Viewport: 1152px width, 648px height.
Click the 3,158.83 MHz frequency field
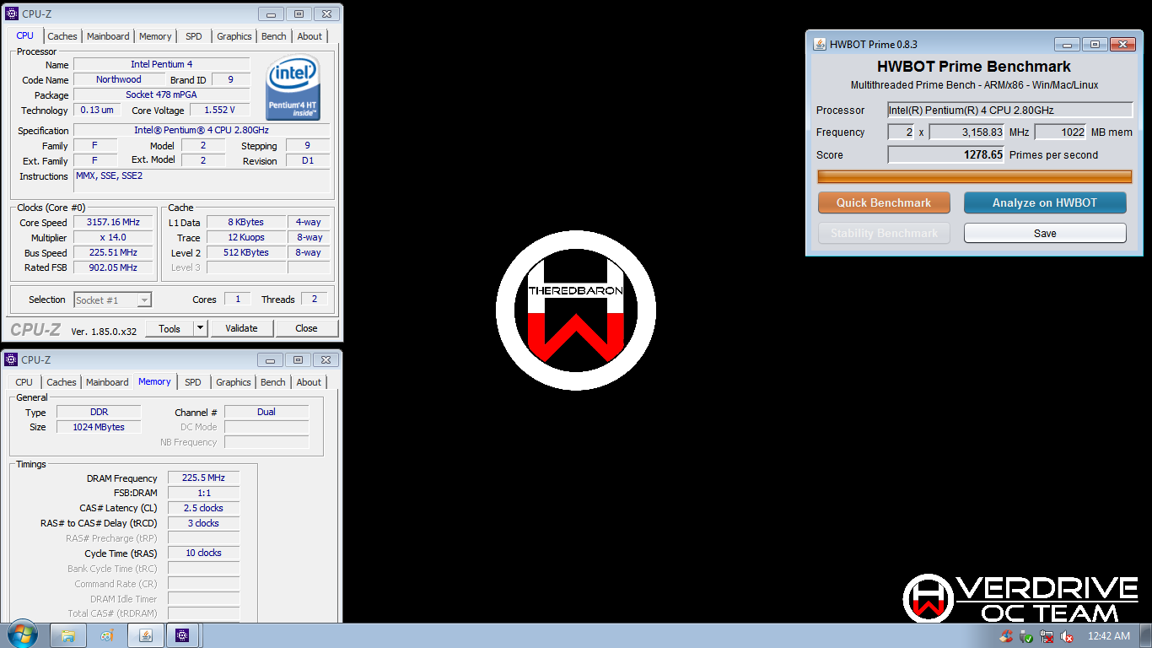[966, 132]
